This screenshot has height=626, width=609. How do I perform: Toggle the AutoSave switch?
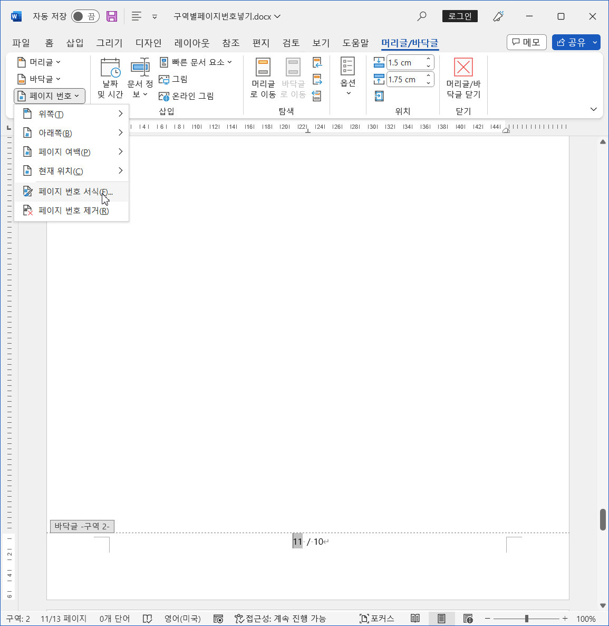tap(85, 16)
